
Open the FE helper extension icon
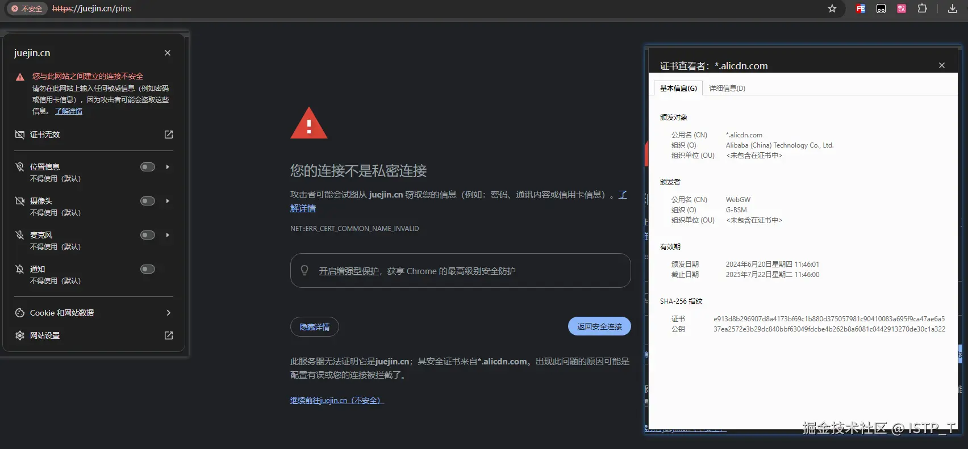[861, 9]
